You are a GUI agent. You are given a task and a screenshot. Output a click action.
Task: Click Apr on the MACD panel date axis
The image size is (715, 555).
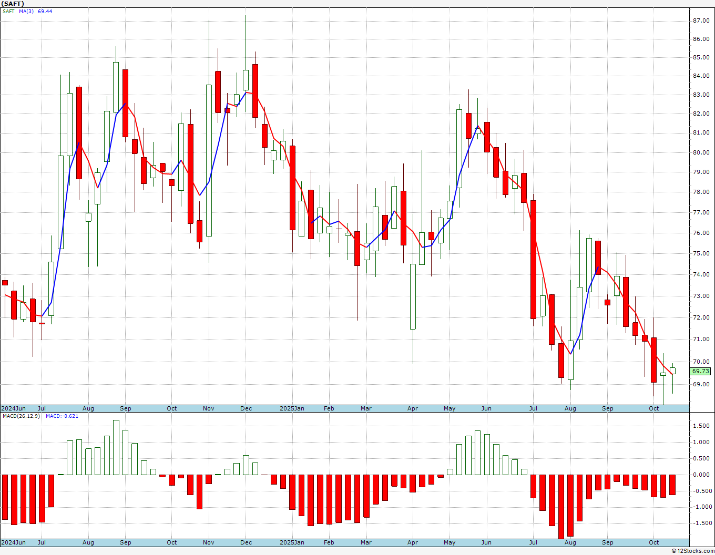[x=413, y=542]
